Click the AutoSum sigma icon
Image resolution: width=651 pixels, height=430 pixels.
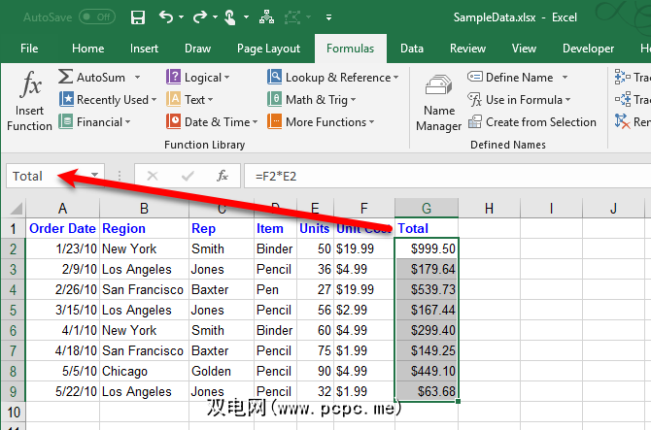tap(66, 78)
